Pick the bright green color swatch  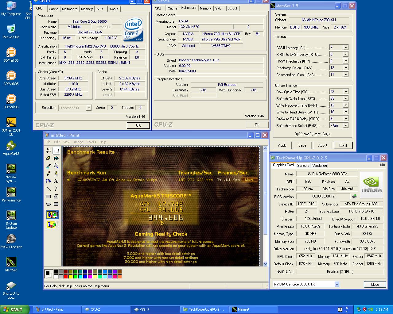(75, 276)
